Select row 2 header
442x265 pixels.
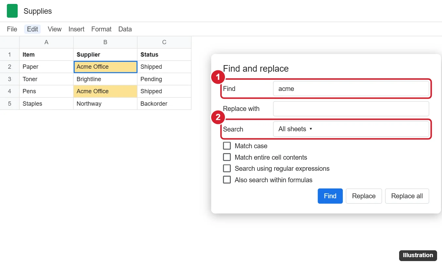coord(9,67)
